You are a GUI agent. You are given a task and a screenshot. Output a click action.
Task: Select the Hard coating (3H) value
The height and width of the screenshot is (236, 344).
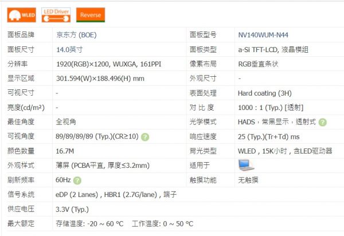tap(264, 93)
